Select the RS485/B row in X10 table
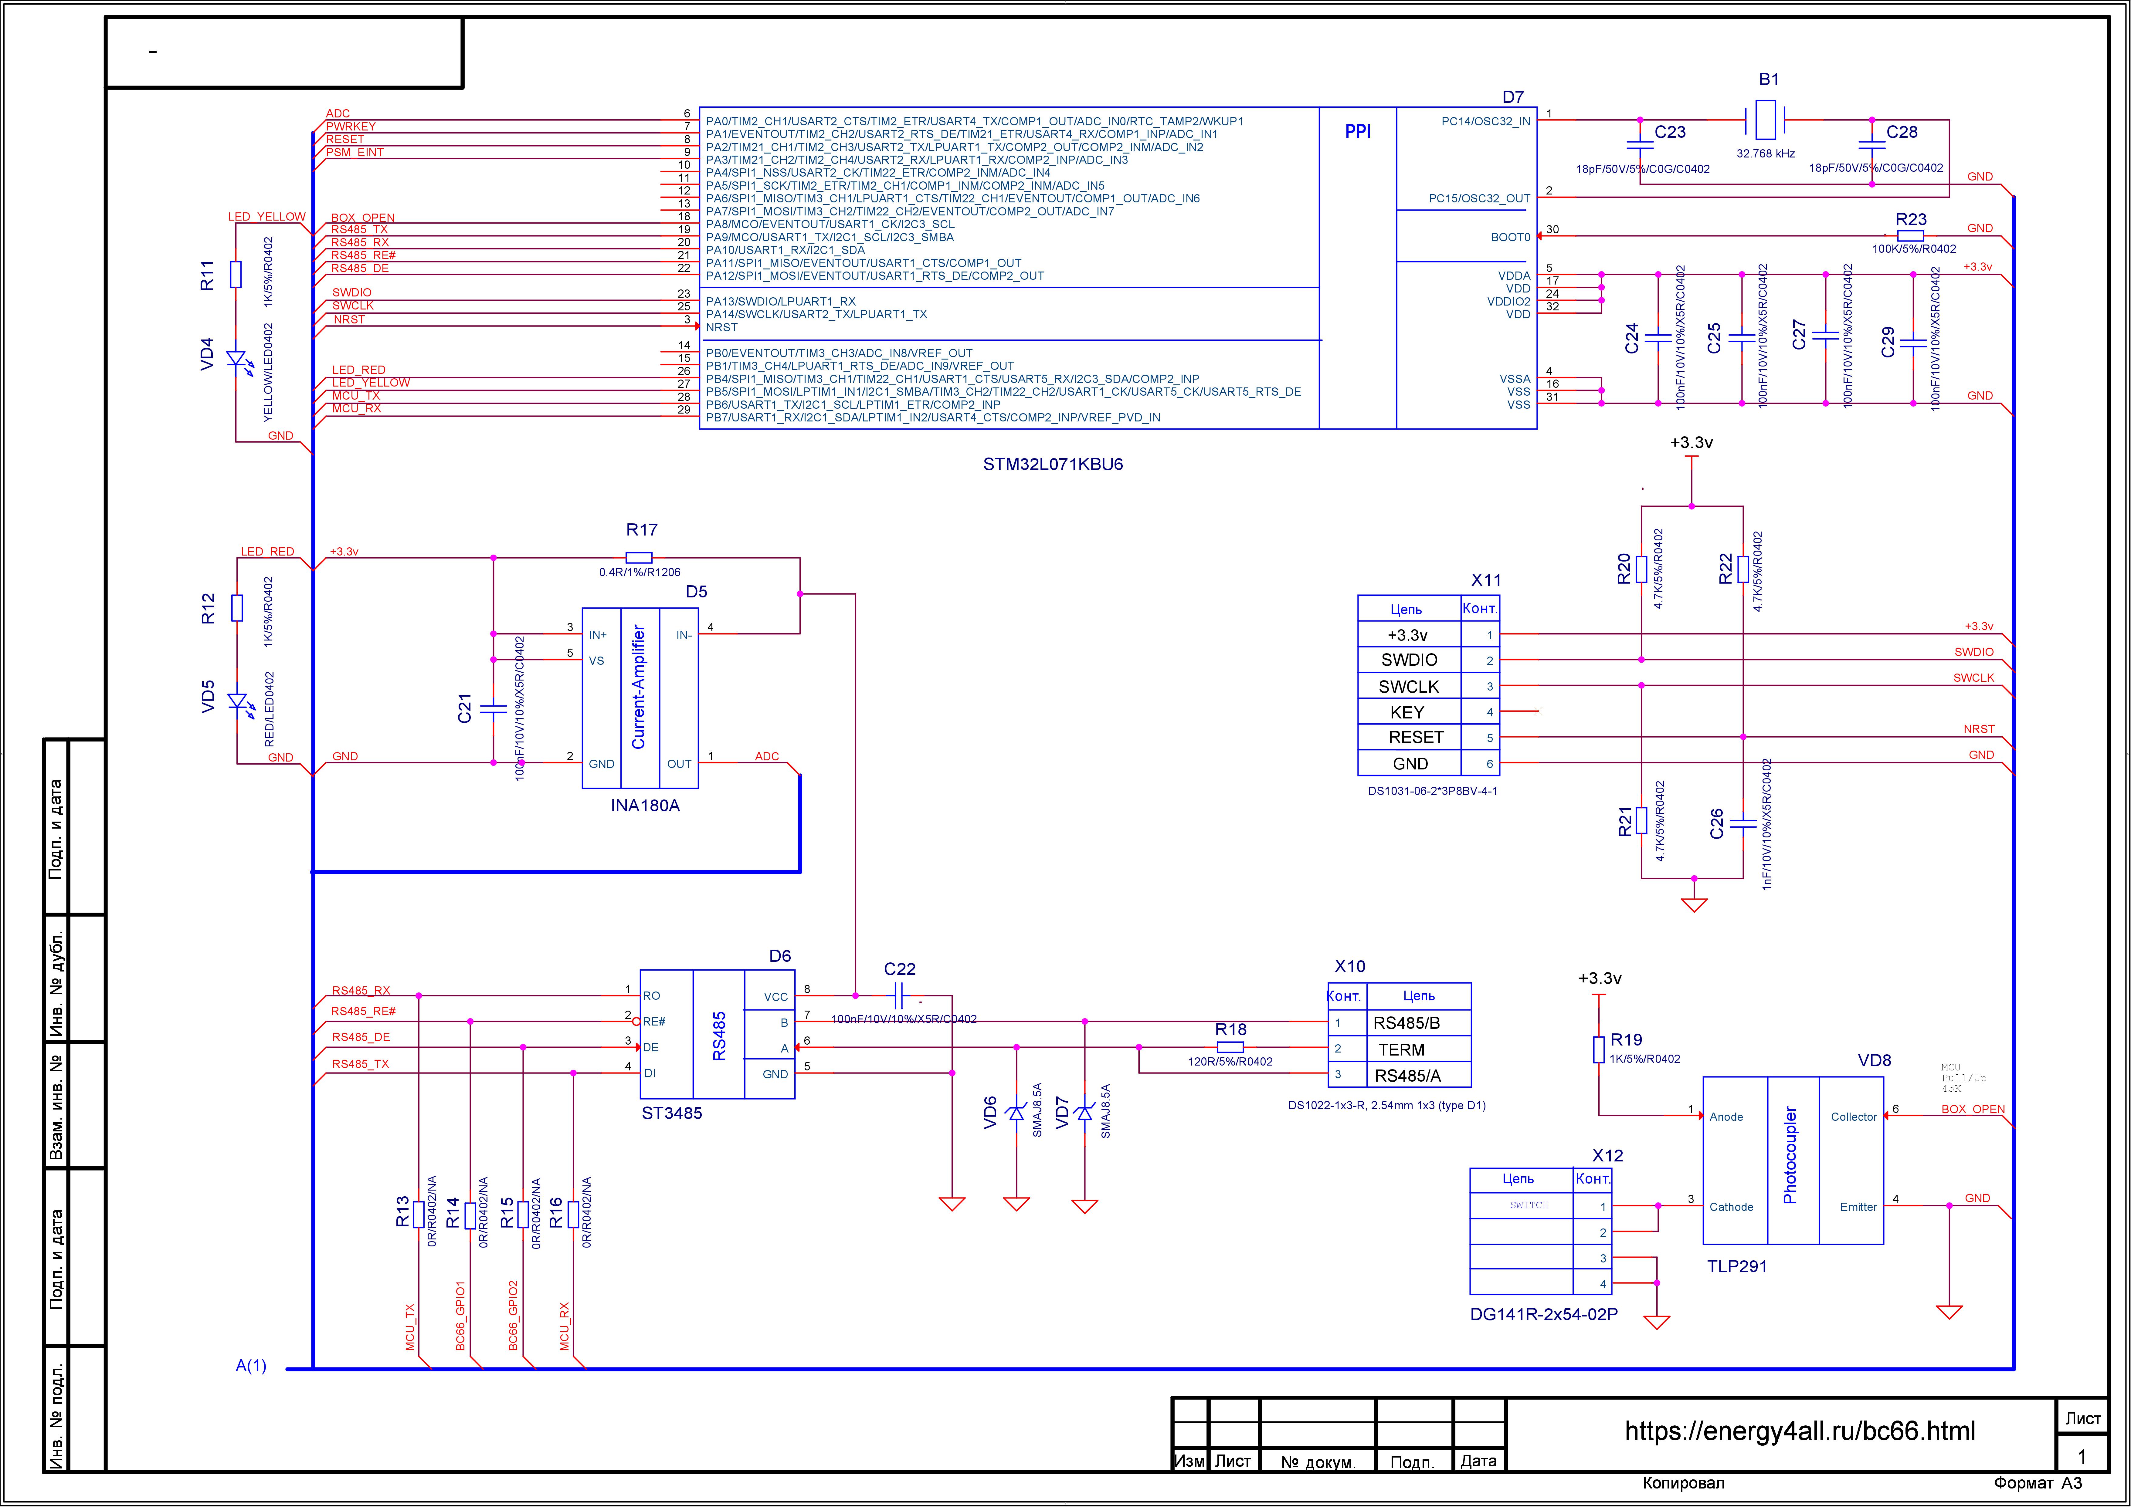 (1400, 1022)
